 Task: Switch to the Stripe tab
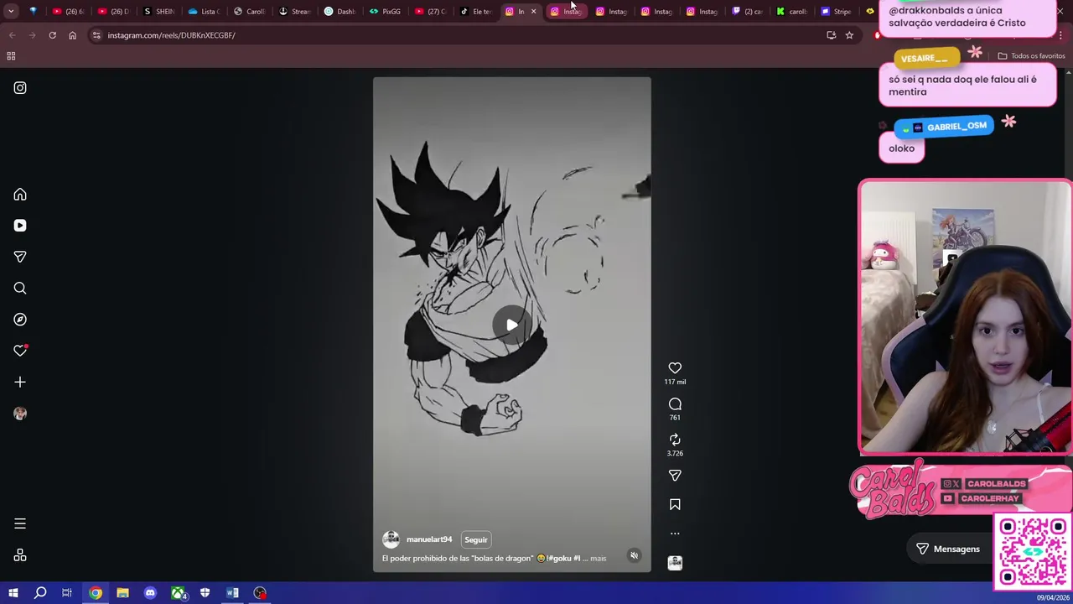coord(837,11)
